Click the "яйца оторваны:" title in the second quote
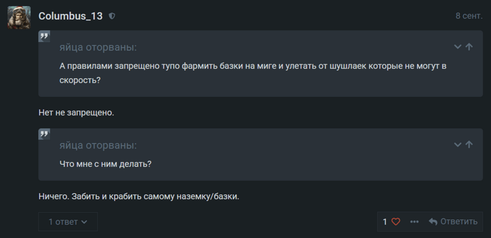 point(98,145)
